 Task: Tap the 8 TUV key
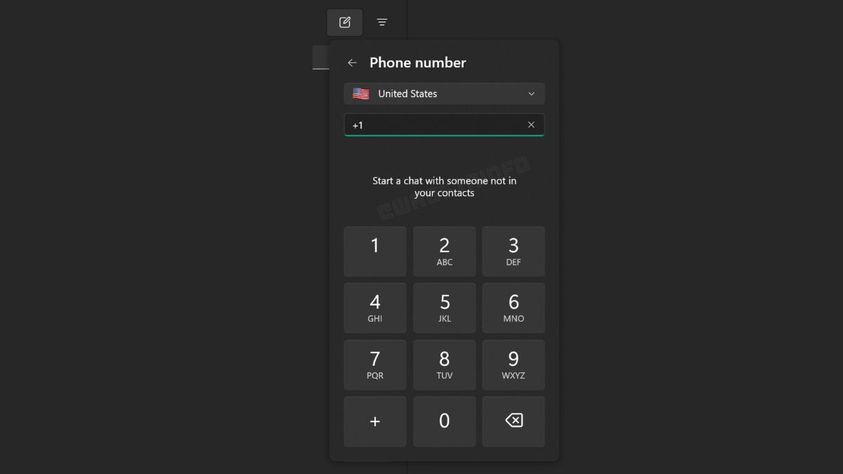click(445, 365)
